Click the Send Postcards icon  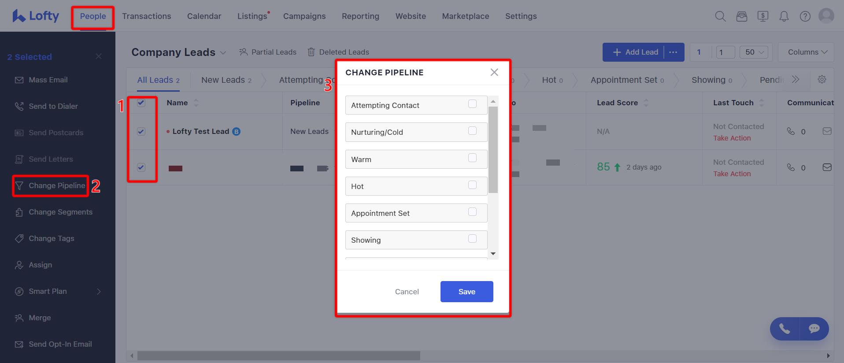click(19, 133)
